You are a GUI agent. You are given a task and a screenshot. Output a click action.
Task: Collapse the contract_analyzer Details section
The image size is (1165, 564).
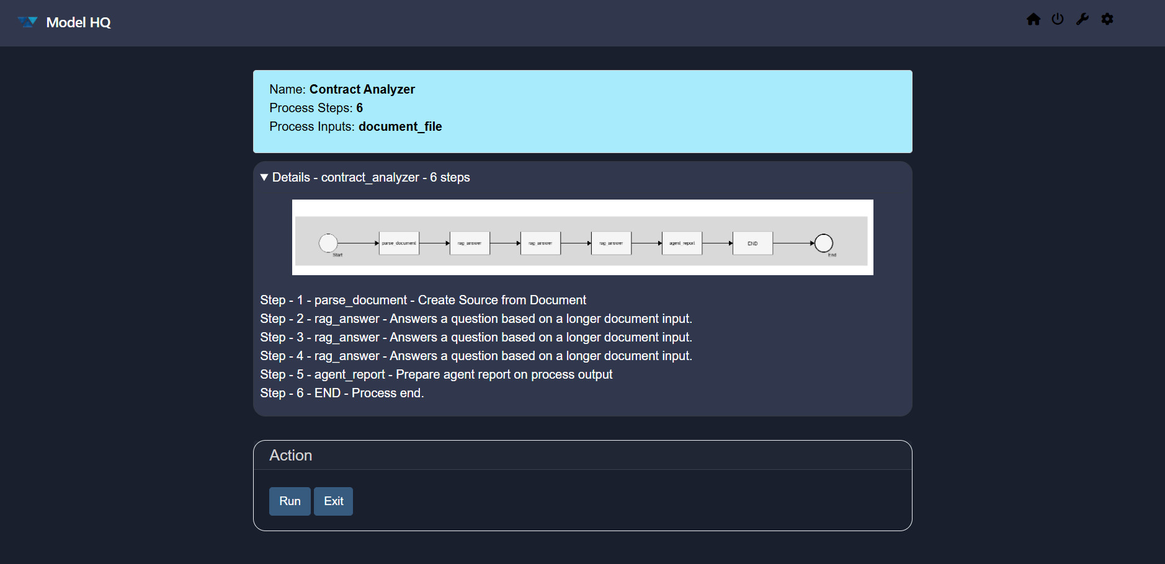tap(265, 177)
